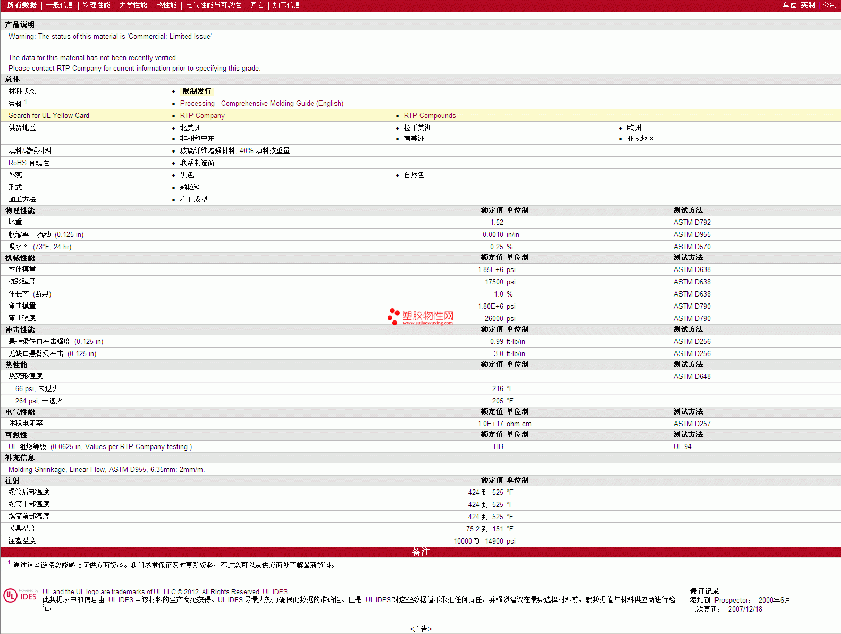
Task: Select the Search for UL Yellow Card label
Action: (x=49, y=115)
